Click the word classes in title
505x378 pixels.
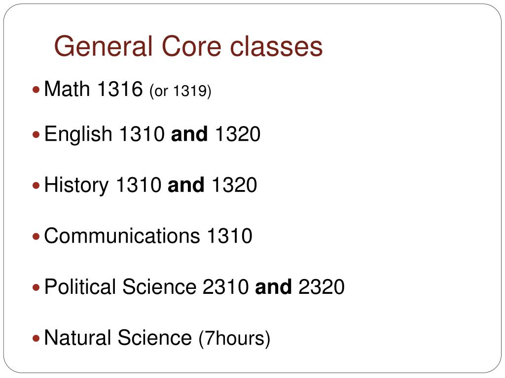click(276, 47)
